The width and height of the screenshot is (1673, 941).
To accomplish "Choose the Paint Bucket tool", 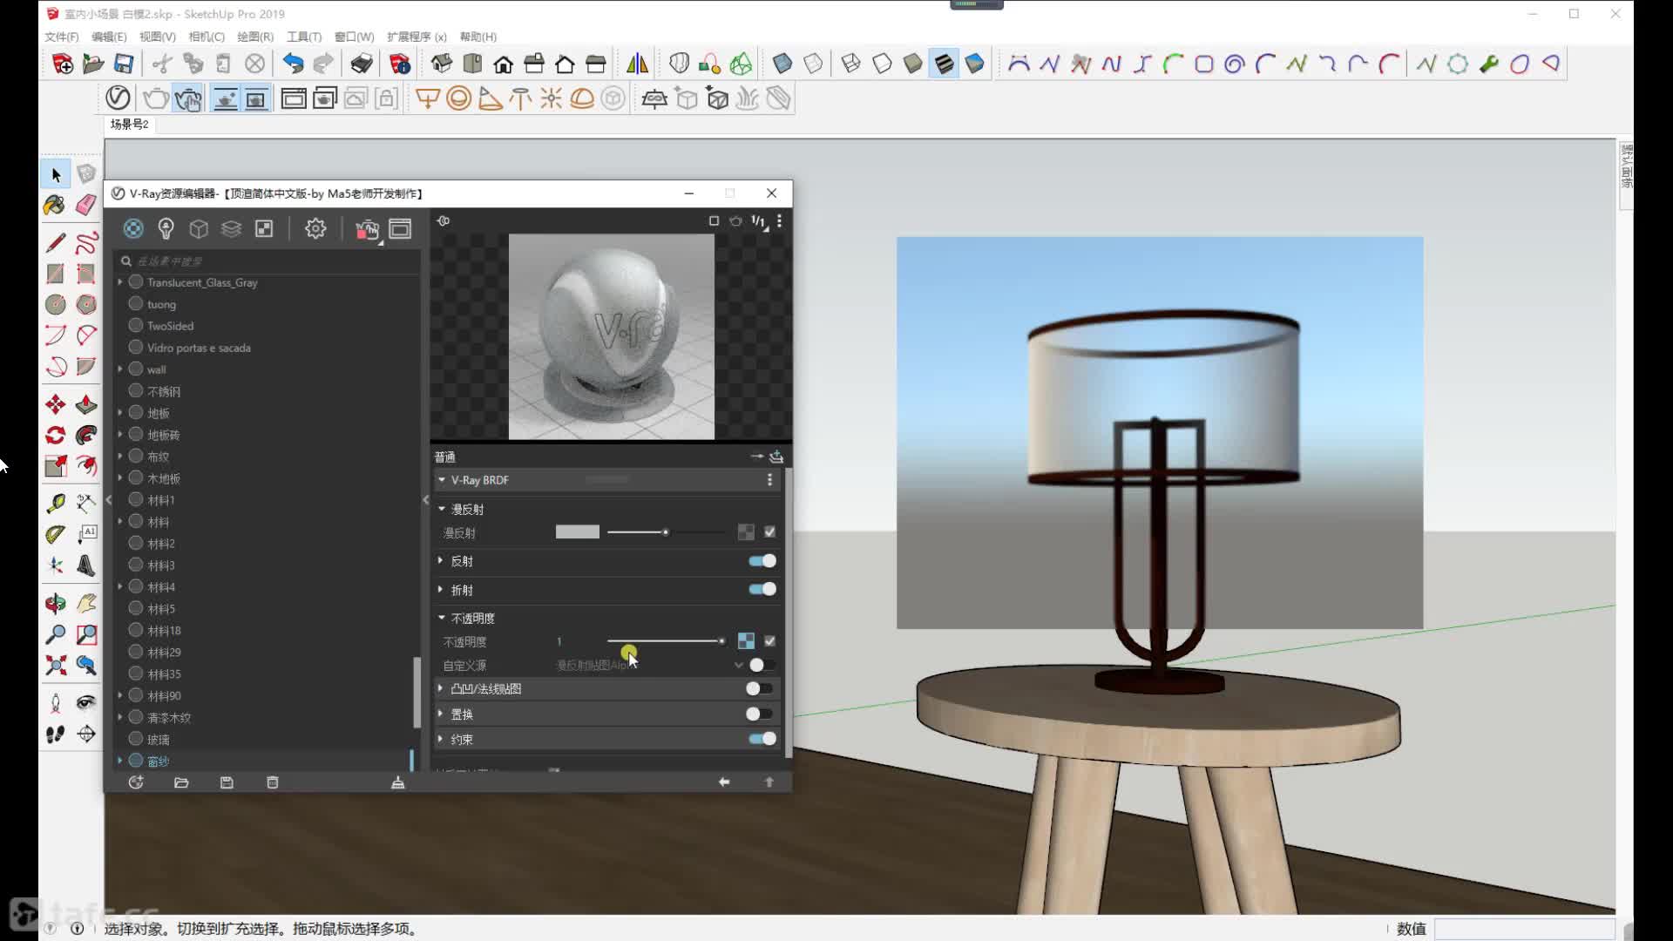I will click(55, 206).
